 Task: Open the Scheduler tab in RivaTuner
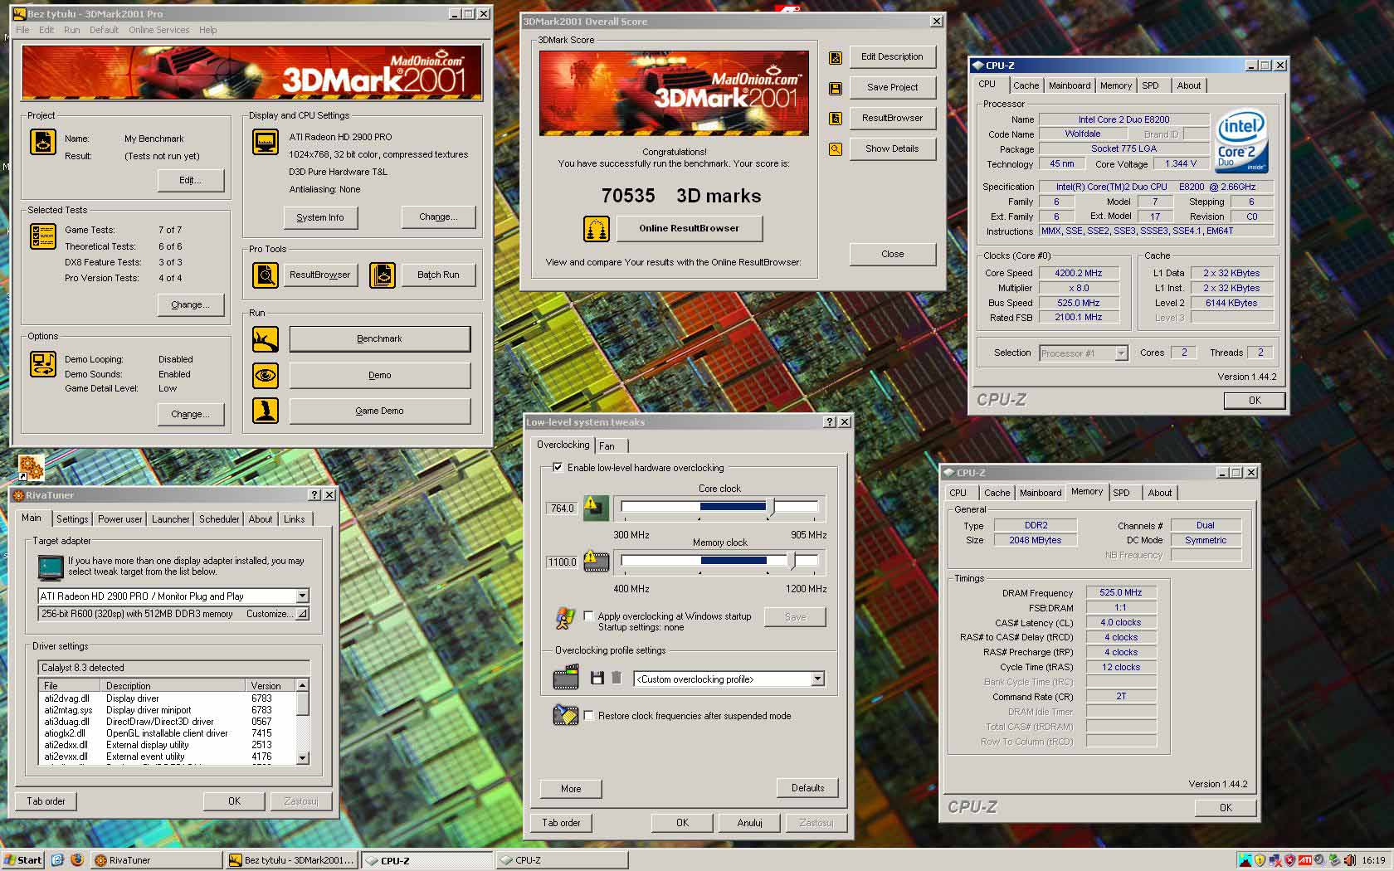pyautogui.click(x=219, y=519)
